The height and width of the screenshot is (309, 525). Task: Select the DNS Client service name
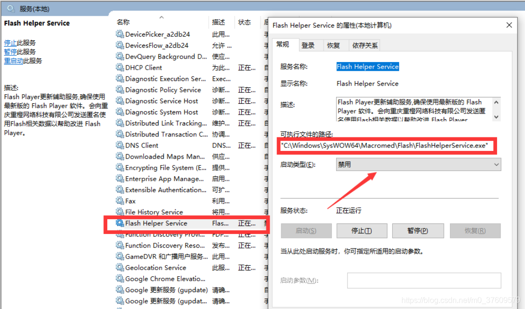(x=142, y=145)
